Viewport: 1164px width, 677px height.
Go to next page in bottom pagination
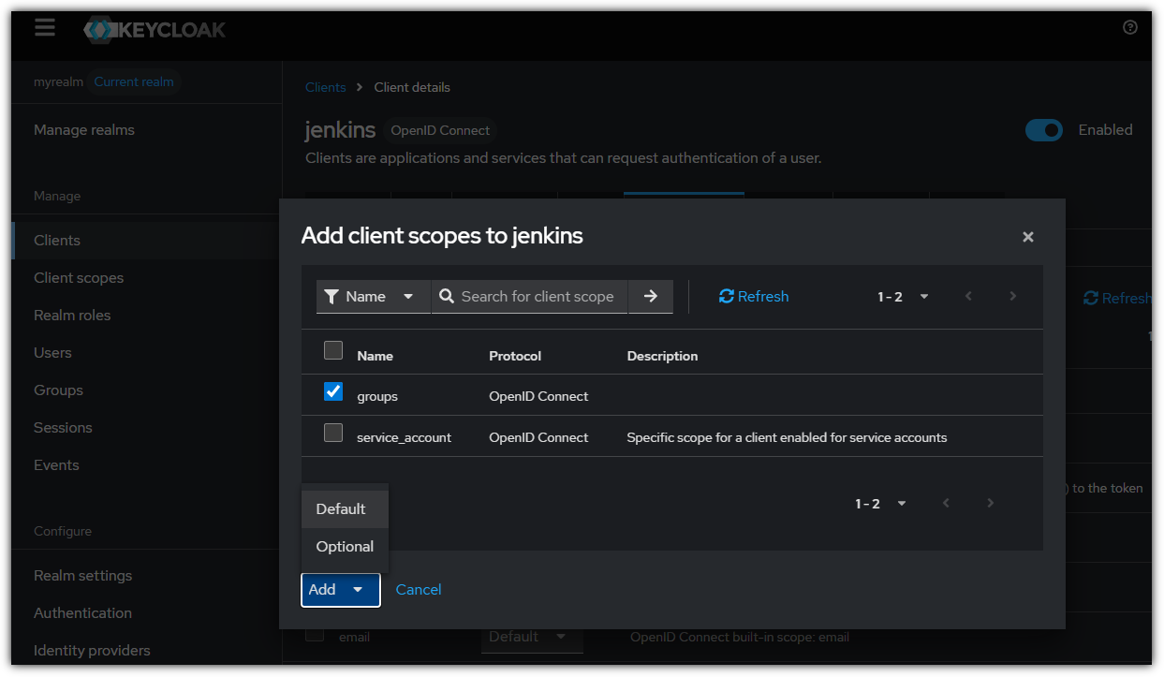tap(990, 504)
